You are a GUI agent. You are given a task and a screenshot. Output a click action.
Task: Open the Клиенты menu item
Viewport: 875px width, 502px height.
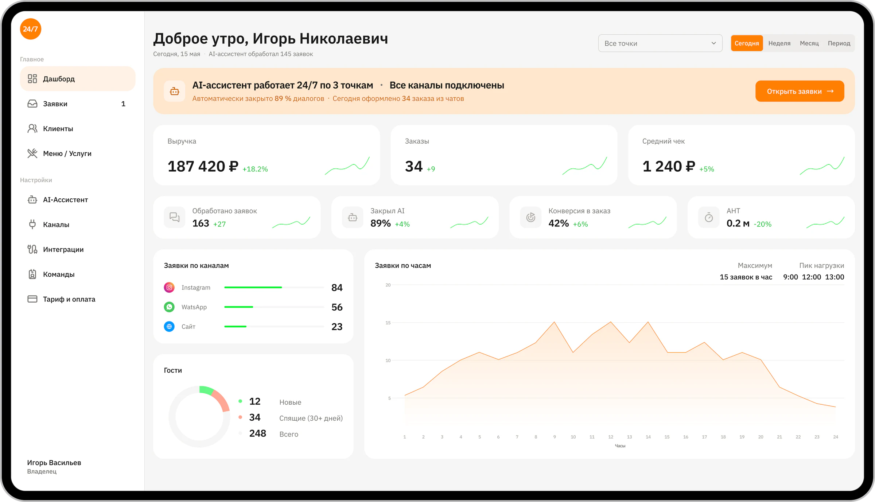pos(78,128)
